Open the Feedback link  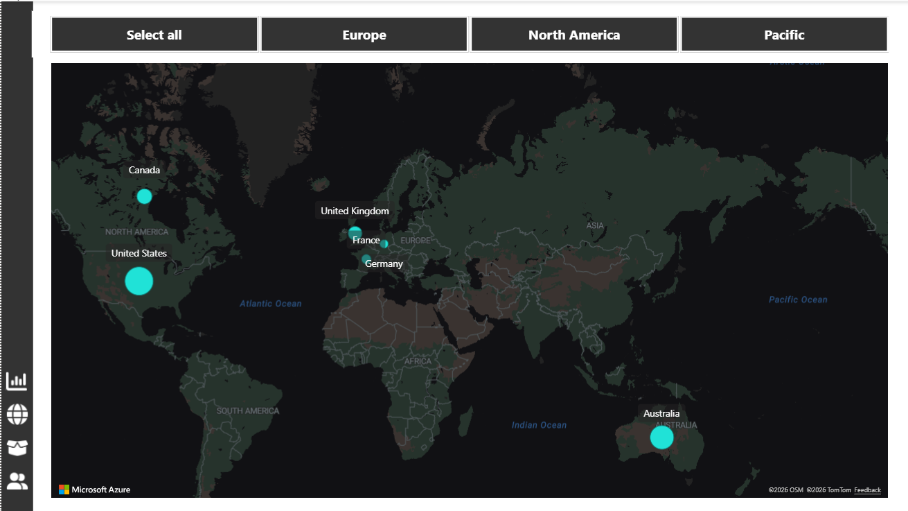[867, 490]
